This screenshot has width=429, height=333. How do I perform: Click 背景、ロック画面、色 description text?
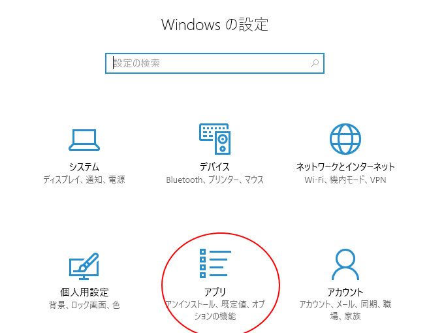click(x=84, y=305)
